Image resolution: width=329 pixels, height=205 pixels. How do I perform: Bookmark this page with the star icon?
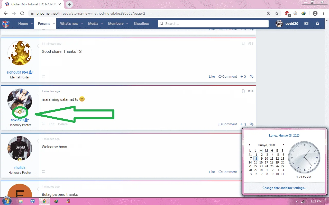point(277,13)
